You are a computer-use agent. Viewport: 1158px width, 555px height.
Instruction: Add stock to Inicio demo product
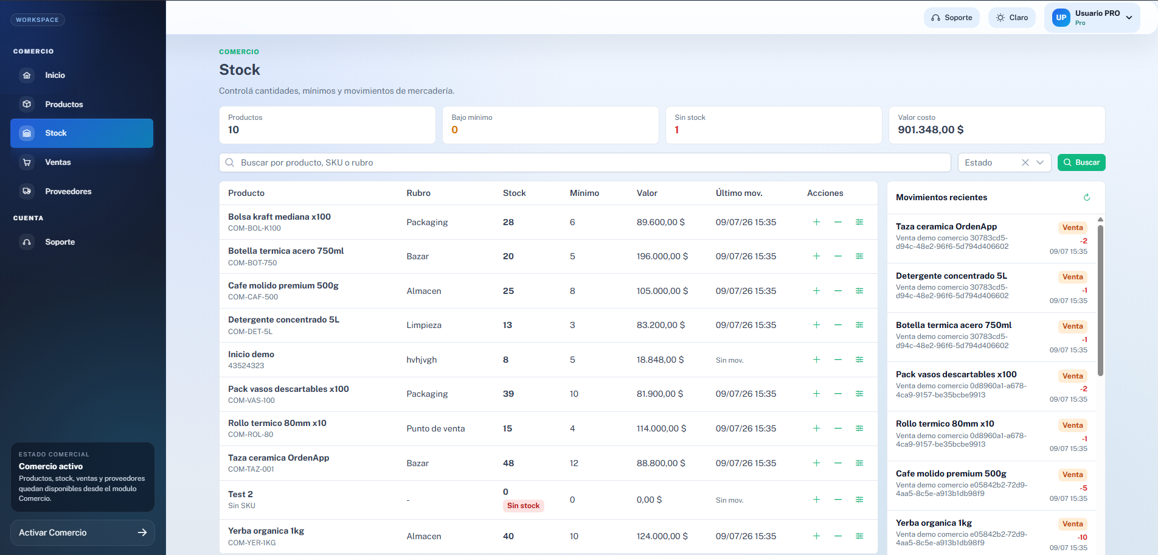point(816,360)
